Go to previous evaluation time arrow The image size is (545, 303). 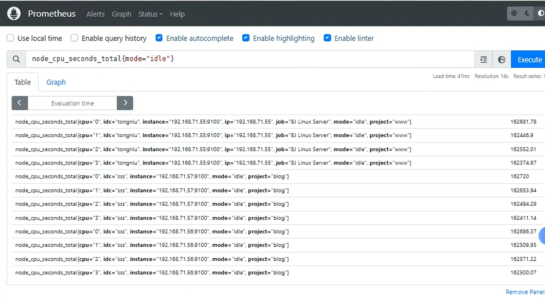[20, 103]
